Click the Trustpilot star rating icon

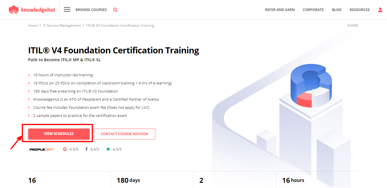[x=108, y=149]
